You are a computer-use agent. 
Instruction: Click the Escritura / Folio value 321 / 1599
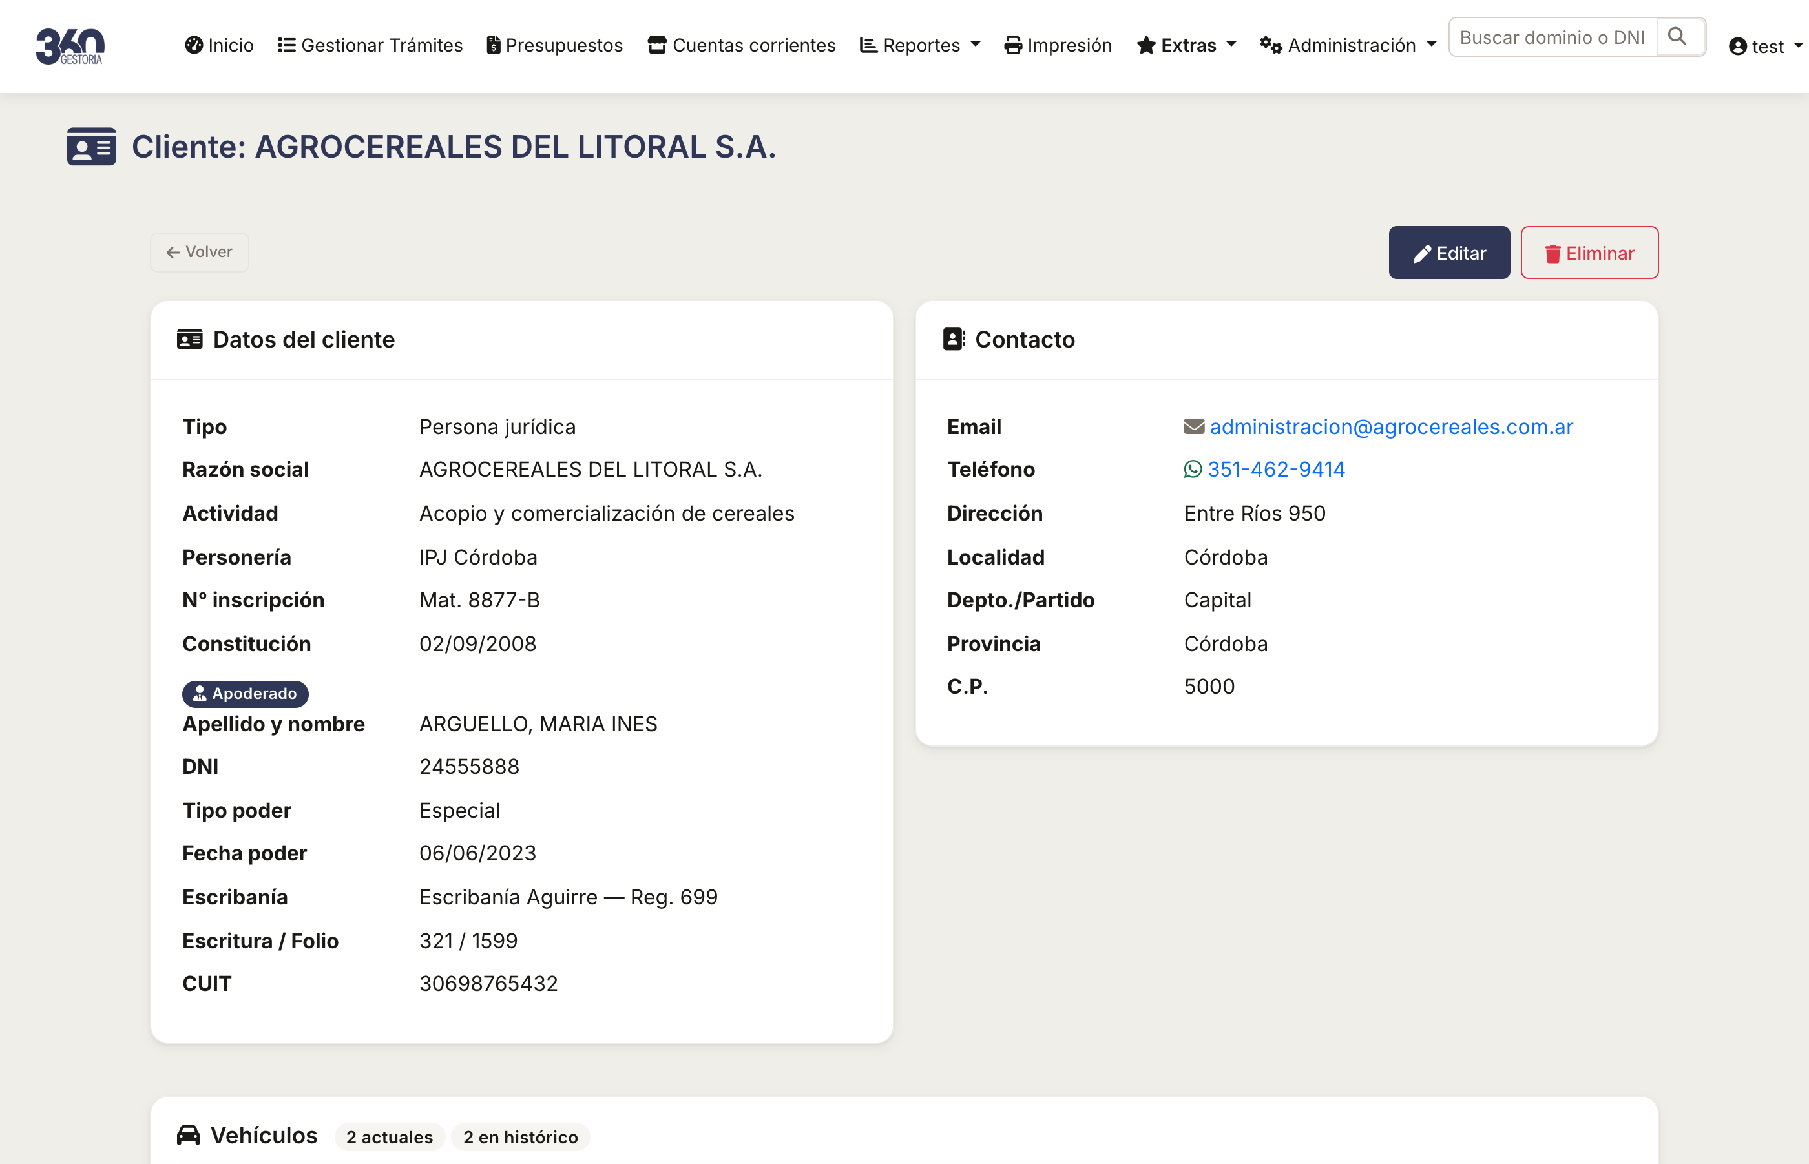[x=468, y=941]
